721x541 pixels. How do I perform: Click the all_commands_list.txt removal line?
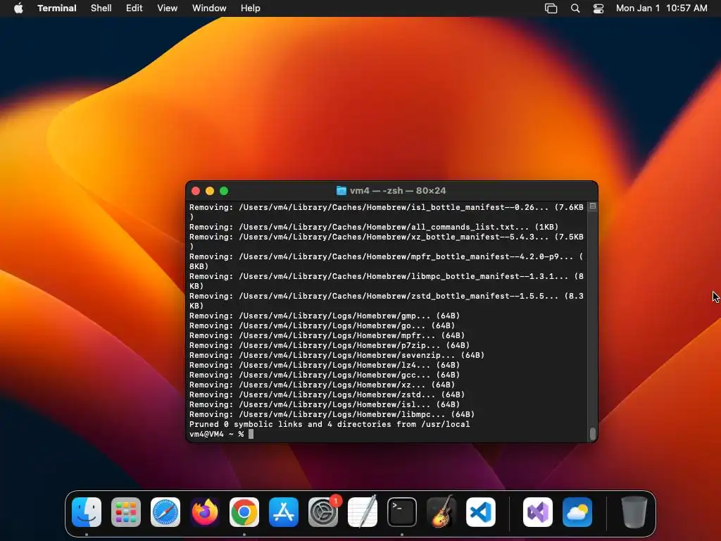click(x=374, y=227)
